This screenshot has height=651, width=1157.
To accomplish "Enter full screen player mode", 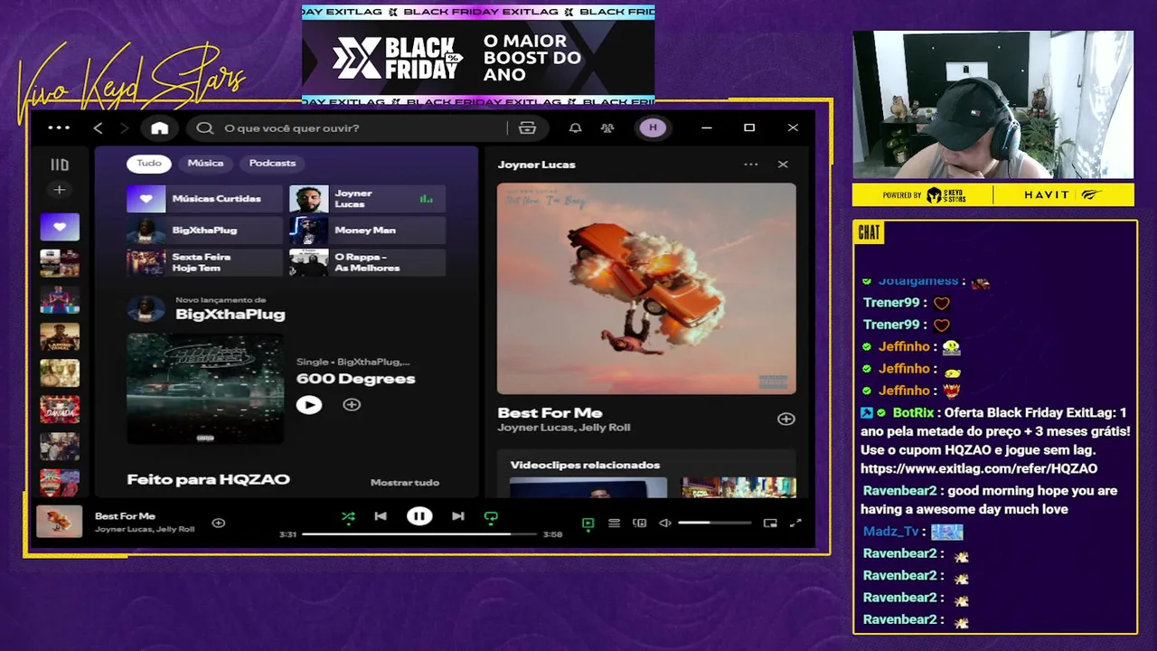I will pyautogui.click(x=795, y=523).
